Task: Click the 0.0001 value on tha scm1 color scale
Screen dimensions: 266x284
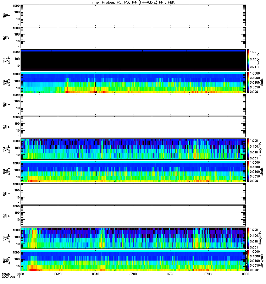Action: [x=255, y=92]
